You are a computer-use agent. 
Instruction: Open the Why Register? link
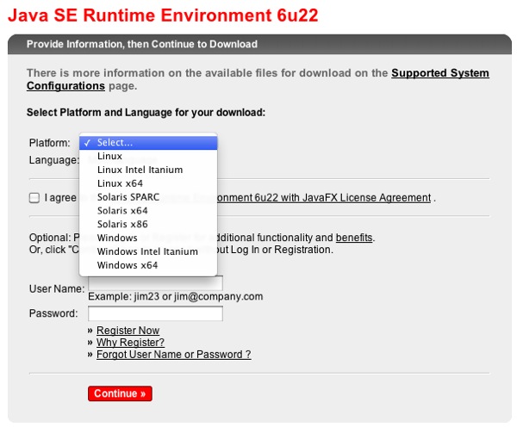point(130,343)
